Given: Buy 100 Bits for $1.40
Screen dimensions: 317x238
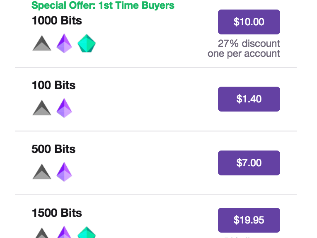Looking at the screenshot, I should click(249, 99).
